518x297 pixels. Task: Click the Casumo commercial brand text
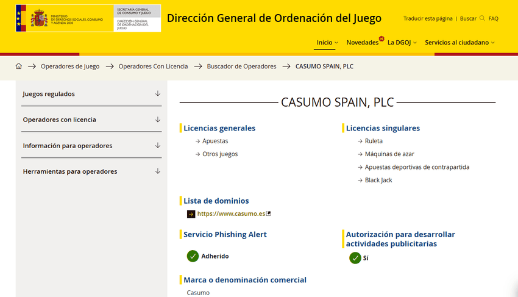198,293
